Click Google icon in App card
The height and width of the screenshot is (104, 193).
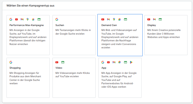[x=103, y=62]
